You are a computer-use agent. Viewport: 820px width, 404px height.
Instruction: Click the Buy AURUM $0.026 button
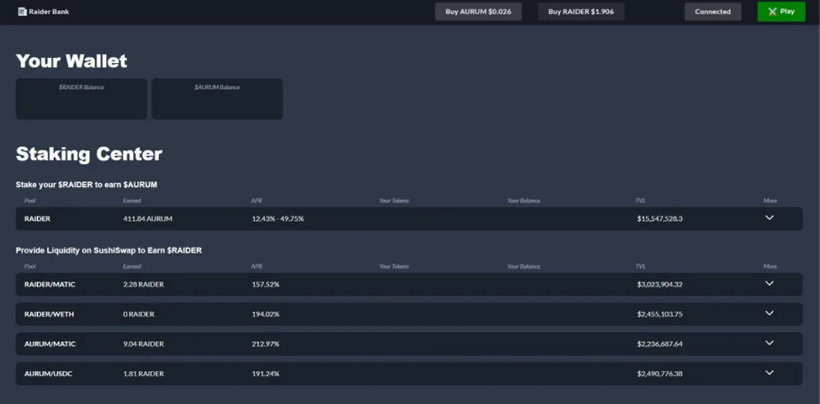[478, 11]
